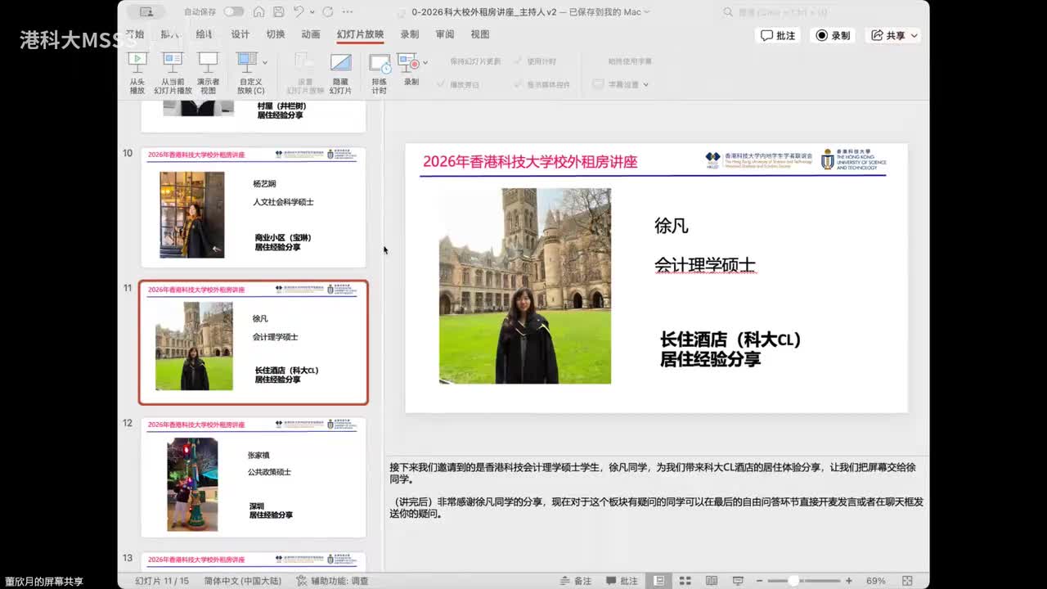The width and height of the screenshot is (1047, 589).
Task: Expand custom show (自定义放映) dropdown arrow
Action: [265, 63]
